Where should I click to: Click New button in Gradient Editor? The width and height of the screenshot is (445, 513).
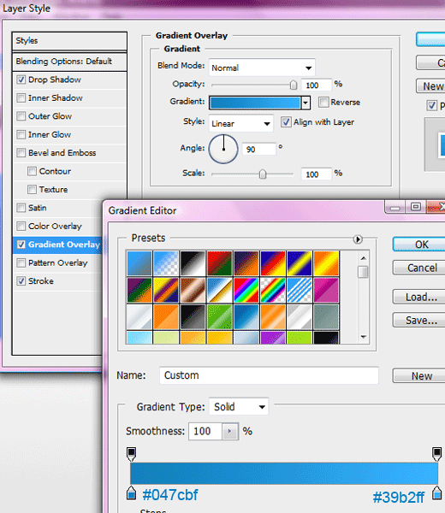tap(419, 375)
